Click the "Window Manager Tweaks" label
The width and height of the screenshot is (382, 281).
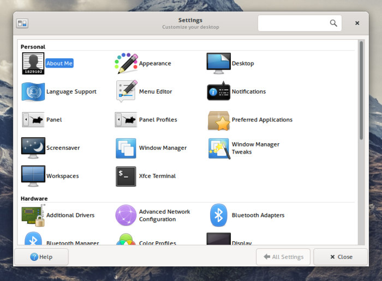coord(255,148)
